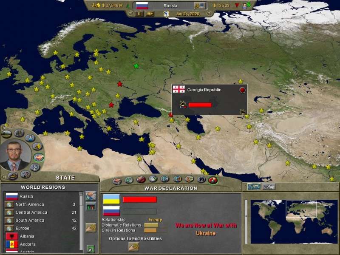
Task: Click the Ukraine red relations bar
Action: tap(140, 199)
